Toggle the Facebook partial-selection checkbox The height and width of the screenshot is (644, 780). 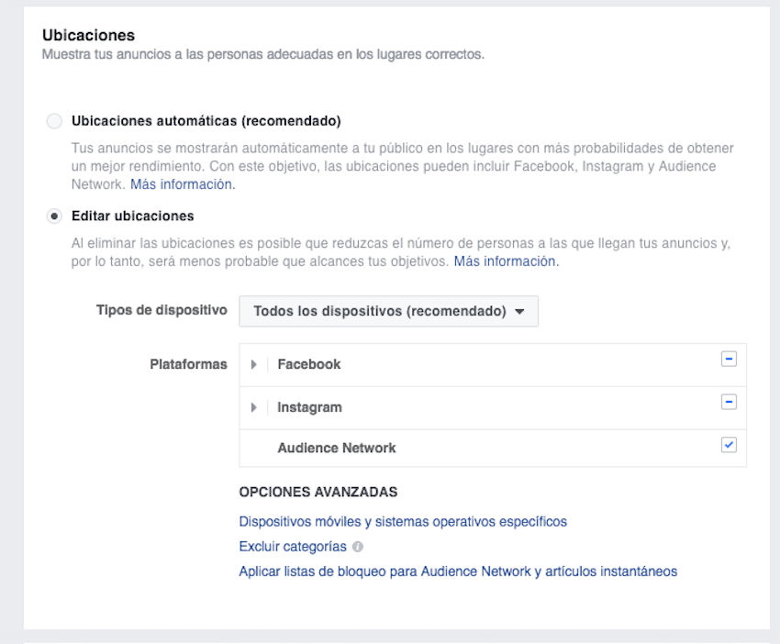click(x=729, y=359)
